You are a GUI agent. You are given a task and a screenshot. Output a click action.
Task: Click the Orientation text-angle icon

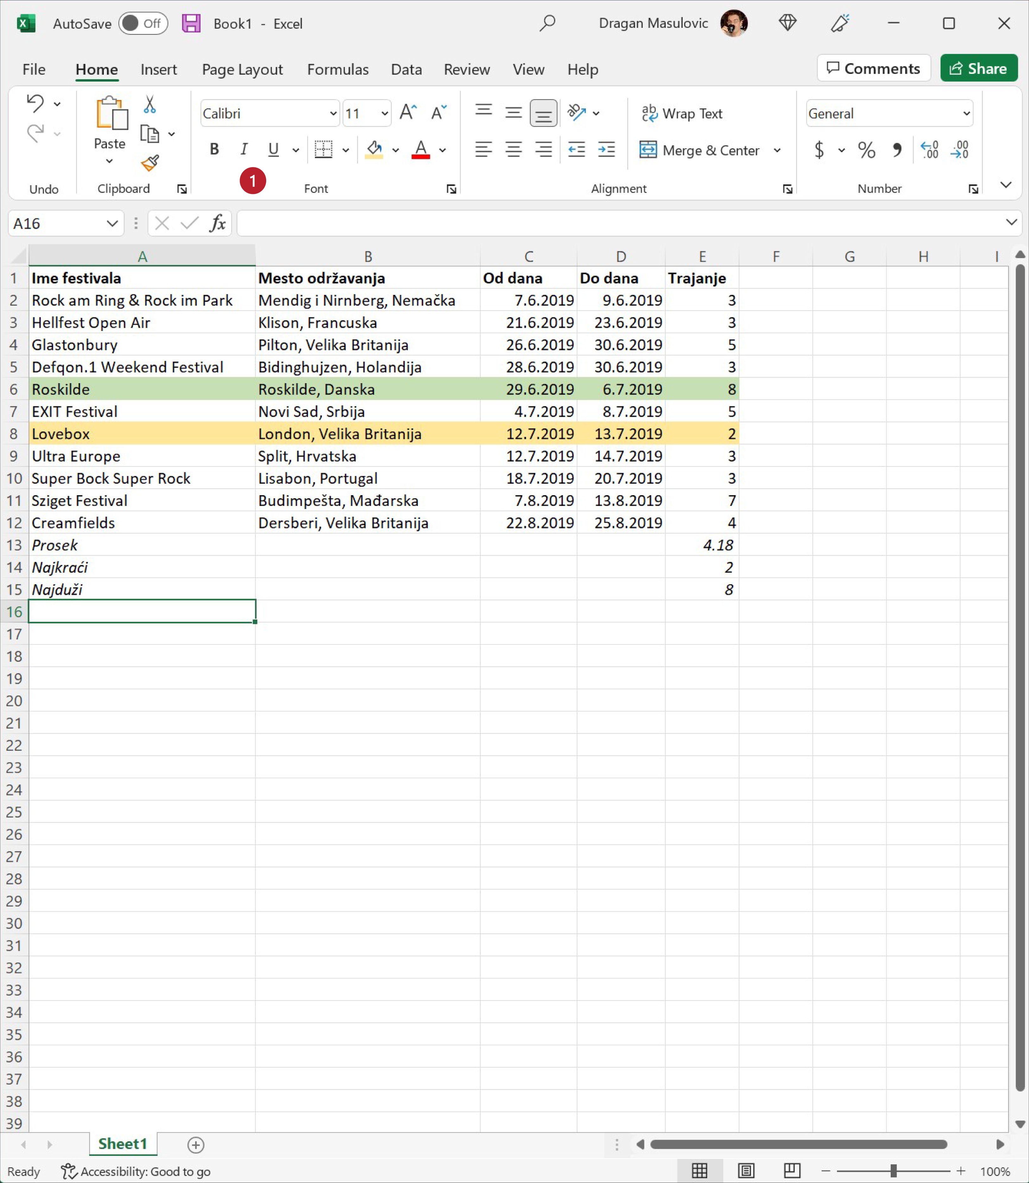pos(576,113)
